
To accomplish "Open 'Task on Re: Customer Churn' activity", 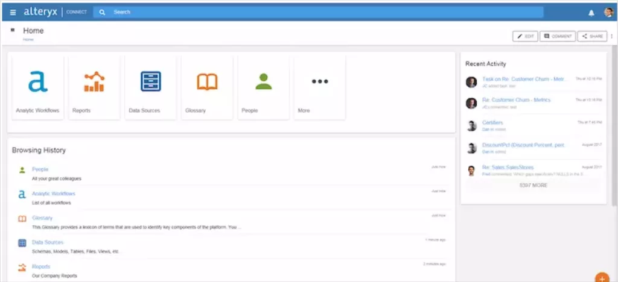I will tap(524, 79).
